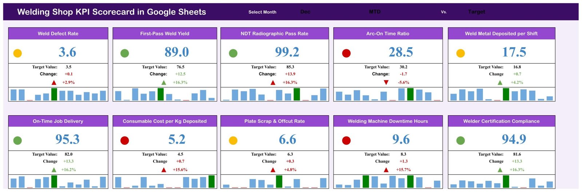The height and width of the screenshot is (192, 582).
Task: Click the green up arrow in First-Pass Weld Yield card
Action: point(164,83)
